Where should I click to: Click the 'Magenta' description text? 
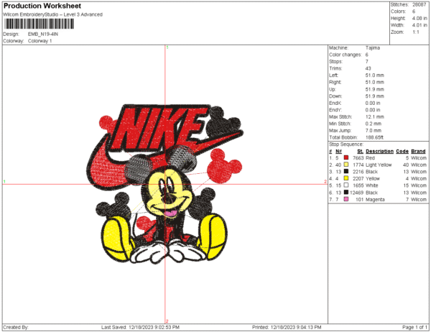tap(375, 200)
